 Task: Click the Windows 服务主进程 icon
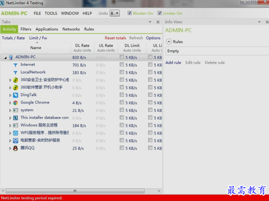pyautogui.click(x=15, y=126)
